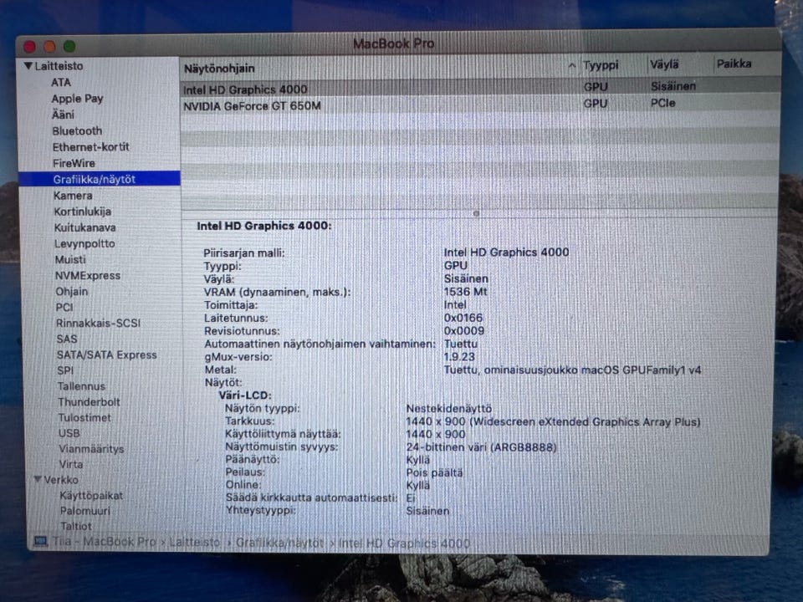Open the Ääni sidebar entry
803x602 pixels.
63,115
